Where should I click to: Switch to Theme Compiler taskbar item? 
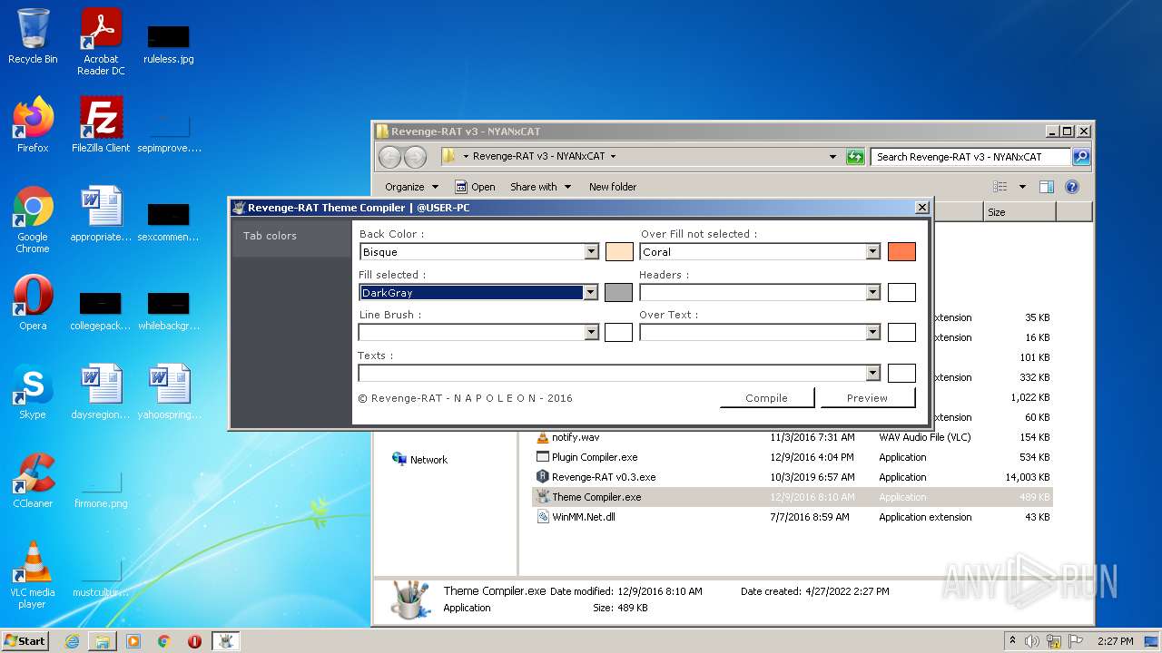click(x=225, y=641)
